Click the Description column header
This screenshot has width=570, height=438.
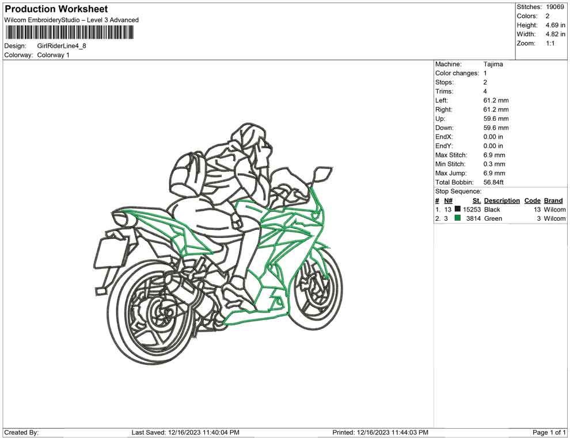point(501,201)
